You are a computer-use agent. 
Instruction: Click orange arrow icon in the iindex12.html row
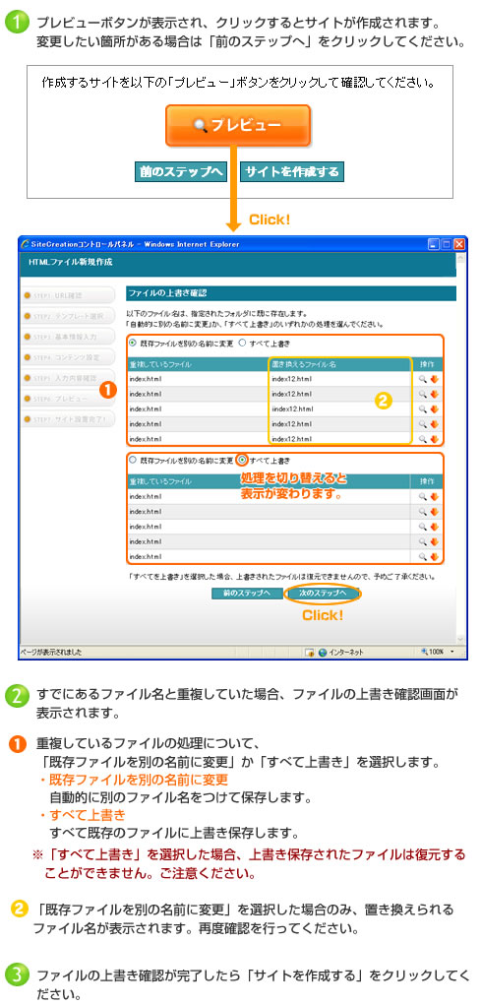(434, 408)
